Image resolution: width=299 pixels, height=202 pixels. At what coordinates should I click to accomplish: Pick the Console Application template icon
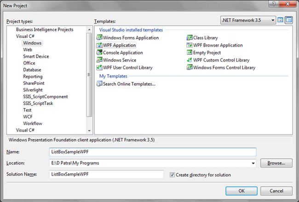(x=99, y=53)
